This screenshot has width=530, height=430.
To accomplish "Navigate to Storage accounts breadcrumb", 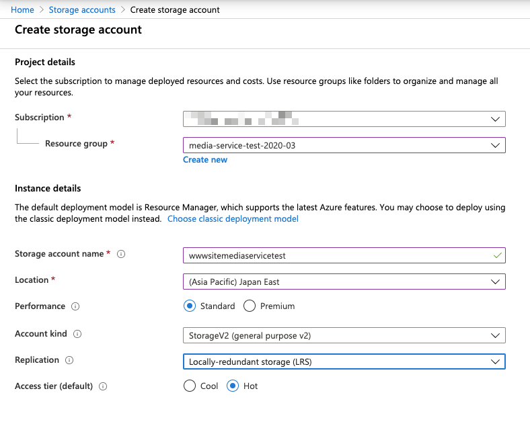I will coord(82,10).
